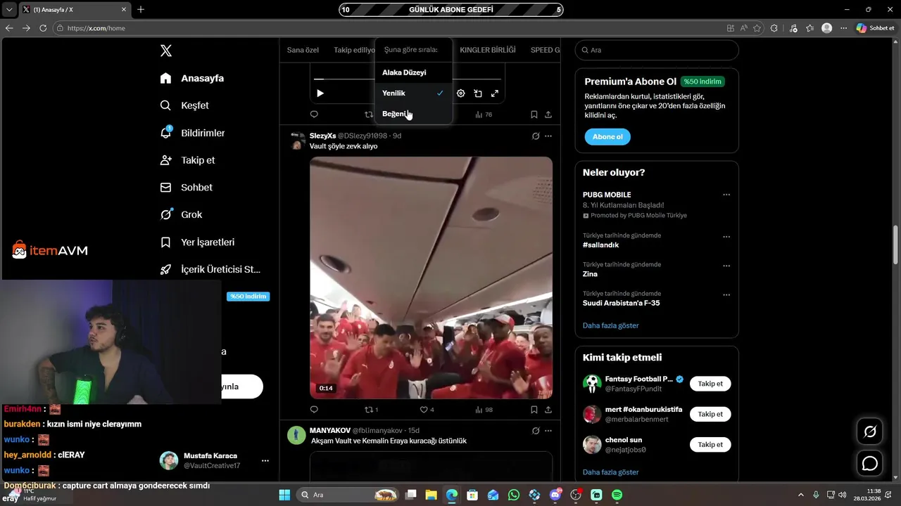Click Abone ol premium button
Image resolution: width=901 pixels, height=506 pixels.
[x=607, y=137]
